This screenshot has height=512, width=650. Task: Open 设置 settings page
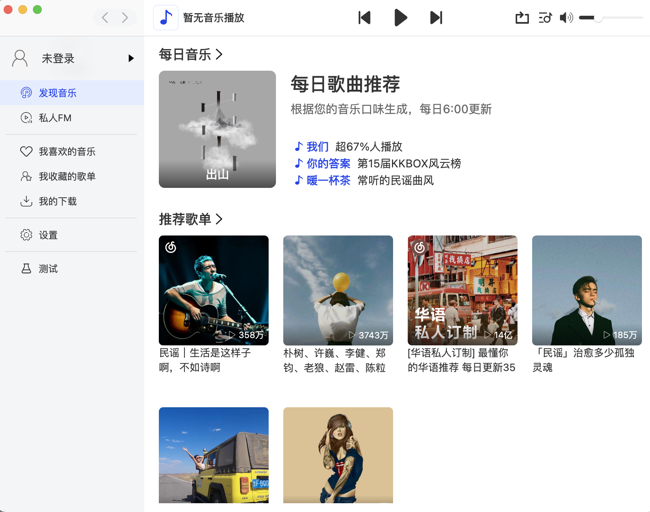[x=72, y=235]
